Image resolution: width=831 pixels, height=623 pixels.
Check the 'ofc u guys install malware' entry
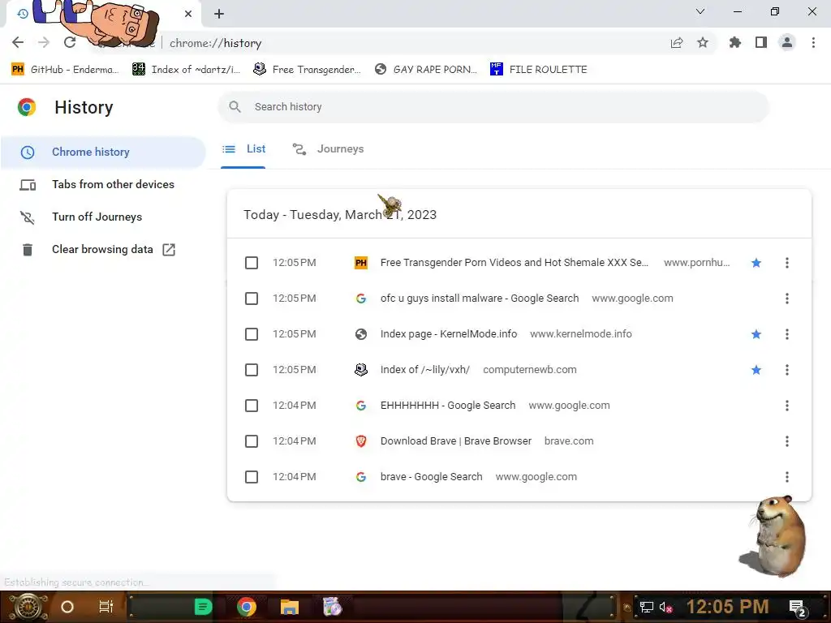pos(252,299)
